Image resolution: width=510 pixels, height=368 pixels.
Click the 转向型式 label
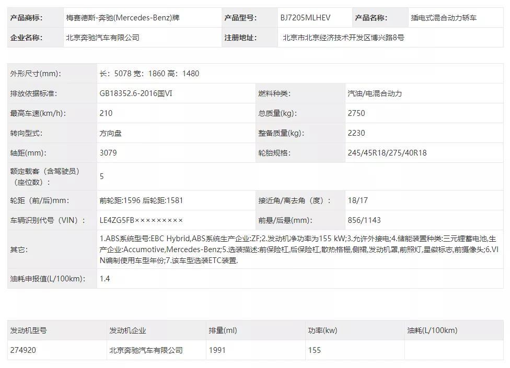tap(26, 133)
